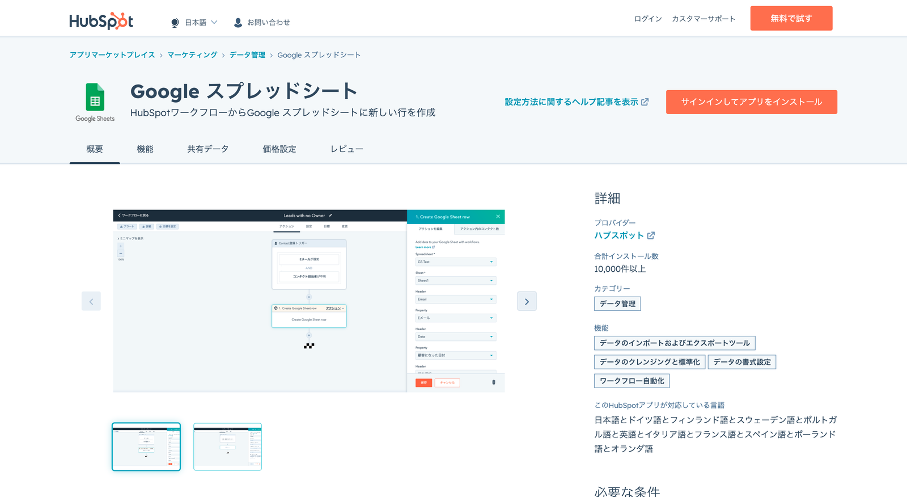Viewport: 907px width, 497px height.
Task: Click the ワークフロー自動化 tag
Action: pos(632,381)
